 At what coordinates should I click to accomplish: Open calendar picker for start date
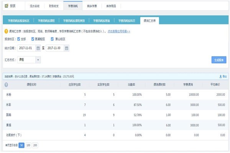[38, 48]
